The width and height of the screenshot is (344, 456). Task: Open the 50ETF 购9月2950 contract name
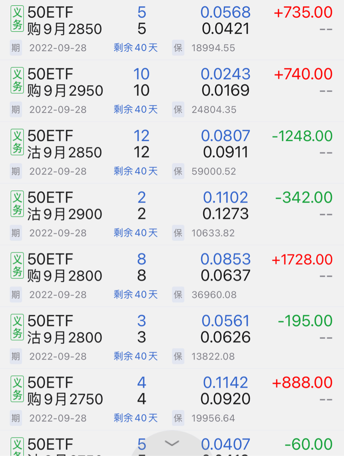(65, 82)
